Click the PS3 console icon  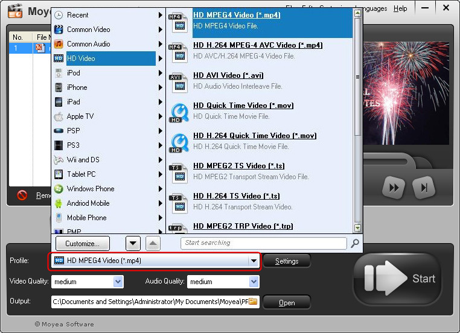point(59,145)
